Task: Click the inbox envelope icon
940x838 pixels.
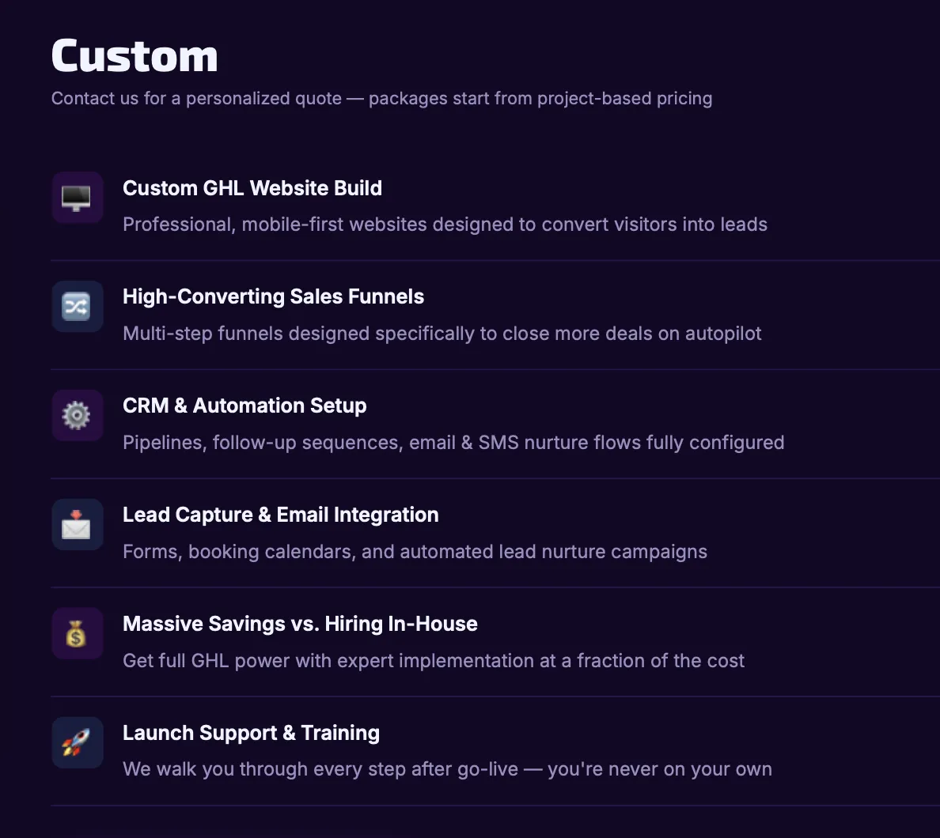Action: [x=77, y=525]
